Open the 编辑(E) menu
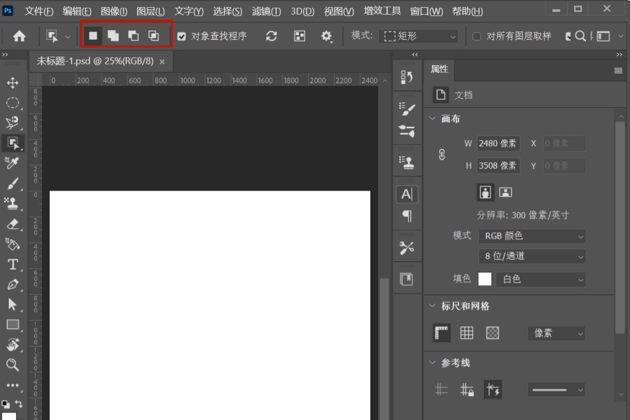This screenshot has height=420, width=630. (x=77, y=11)
